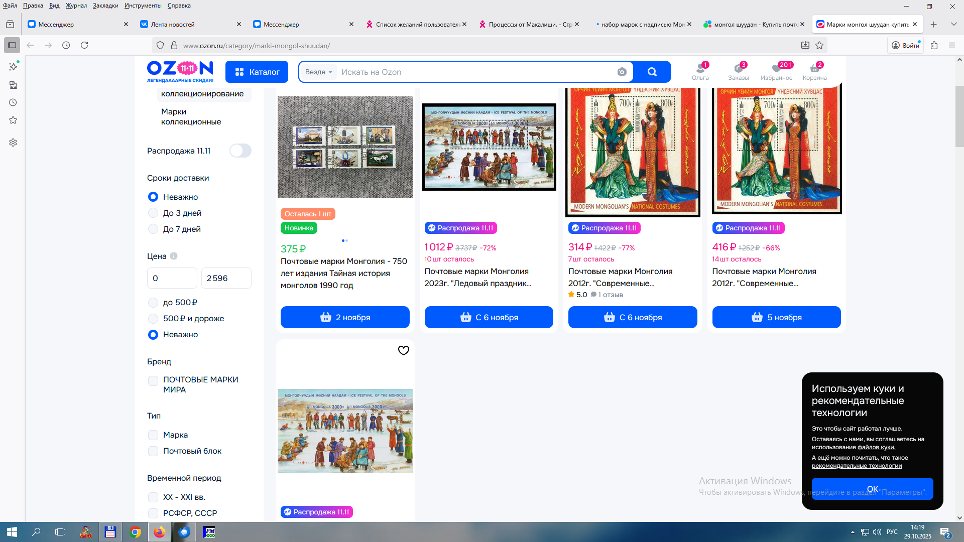Expand the Везде search scope dropdown

(318, 72)
